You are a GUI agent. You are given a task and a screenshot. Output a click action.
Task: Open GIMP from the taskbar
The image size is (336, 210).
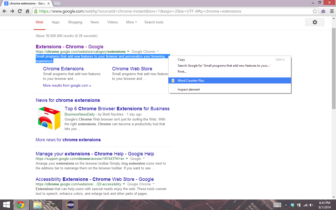(x=53, y=205)
